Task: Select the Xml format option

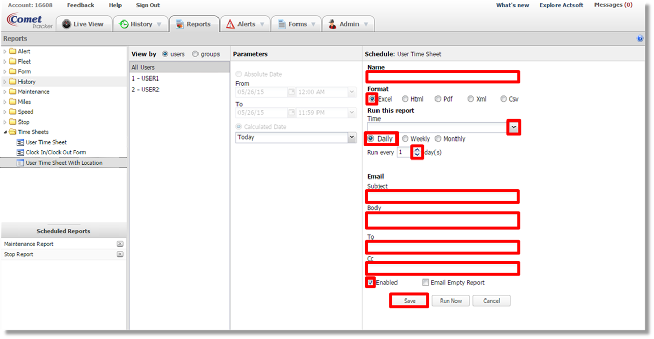Action: coord(471,99)
